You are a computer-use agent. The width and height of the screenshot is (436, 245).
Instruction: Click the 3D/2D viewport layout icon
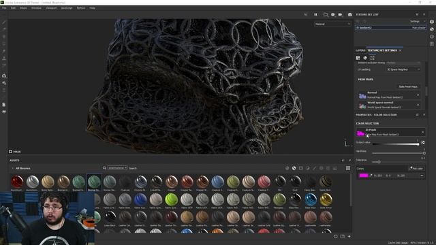[x=326, y=14]
